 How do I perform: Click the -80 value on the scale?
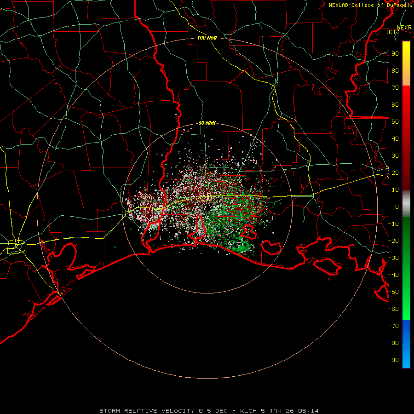click(394, 343)
